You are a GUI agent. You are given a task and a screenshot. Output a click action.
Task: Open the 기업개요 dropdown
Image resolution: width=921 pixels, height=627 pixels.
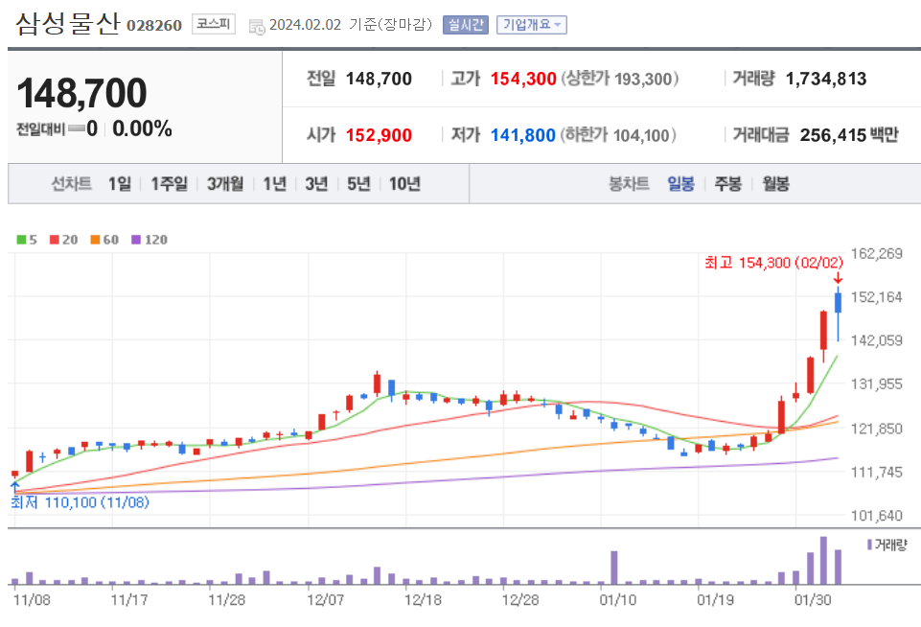532,25
